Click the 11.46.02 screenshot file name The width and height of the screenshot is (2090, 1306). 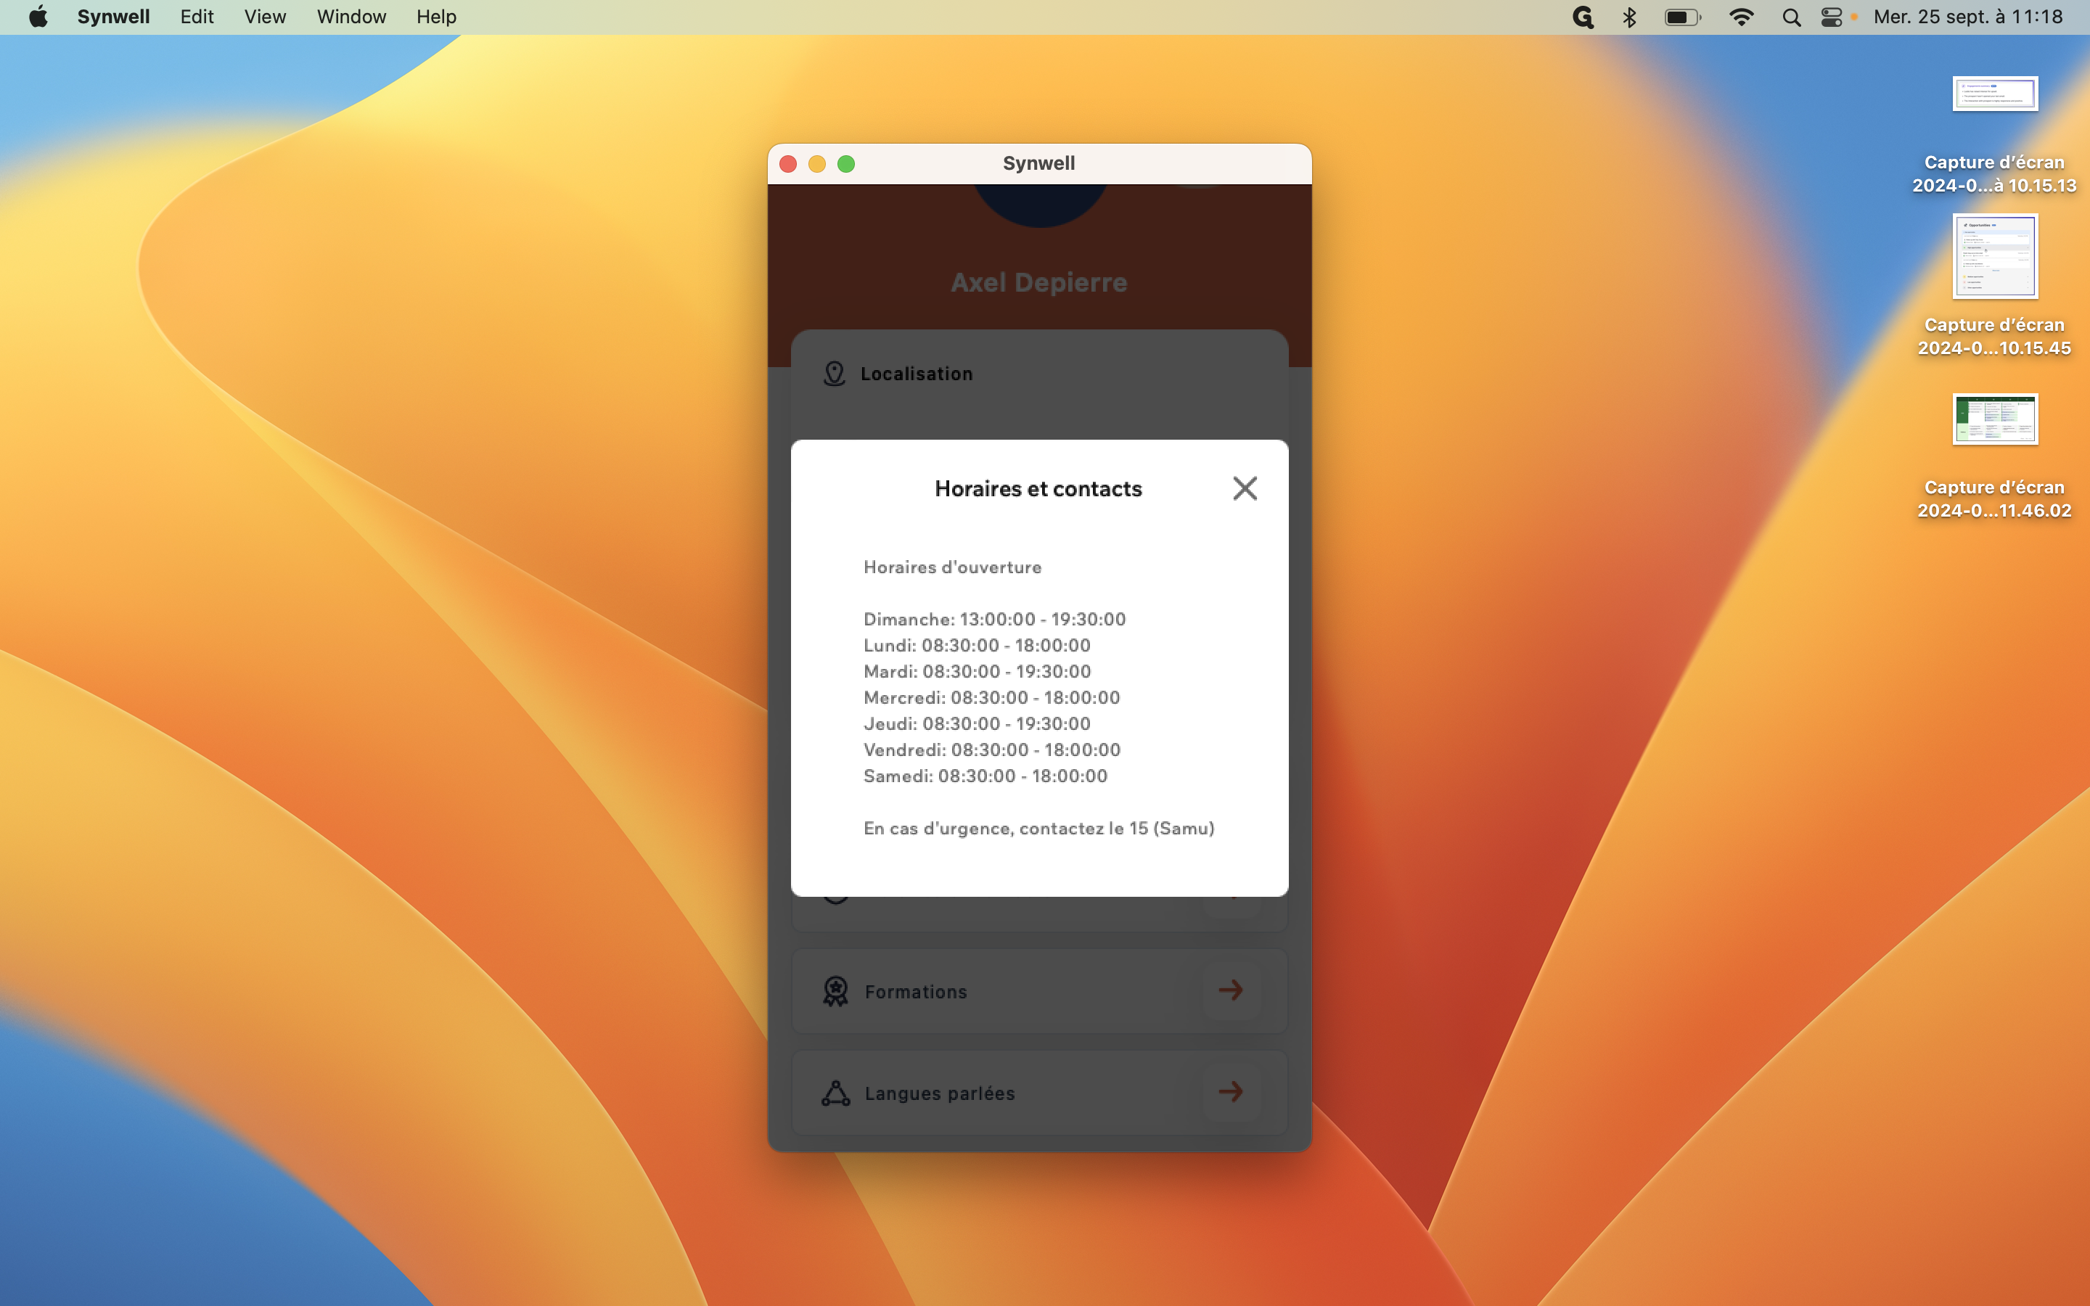(1994, 498)
